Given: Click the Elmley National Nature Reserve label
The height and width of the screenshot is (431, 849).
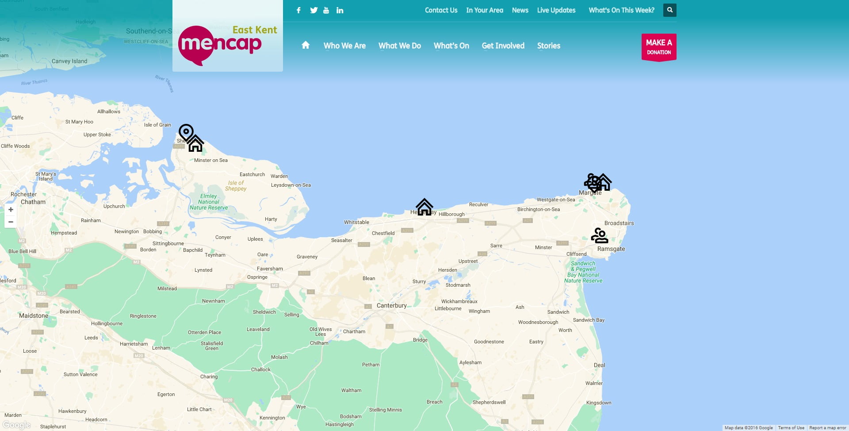Looking at the screenshot, I should click(209, 202).
